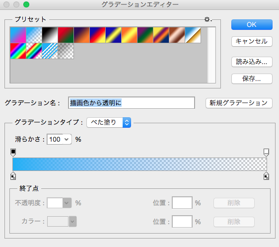
Task: Select the transparent stripes gradient preset
Action: point(50,51)
